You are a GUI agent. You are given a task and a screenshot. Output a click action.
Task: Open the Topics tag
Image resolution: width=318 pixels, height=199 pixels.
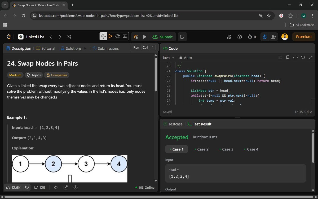click(34, 75)
